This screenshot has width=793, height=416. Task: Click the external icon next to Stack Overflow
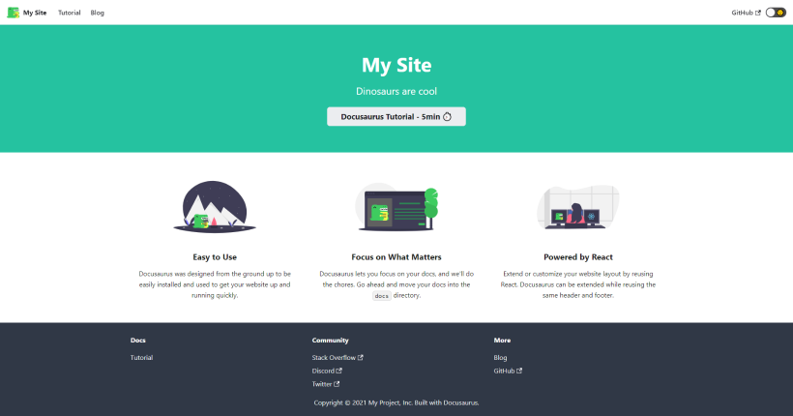tap(360, 357)
